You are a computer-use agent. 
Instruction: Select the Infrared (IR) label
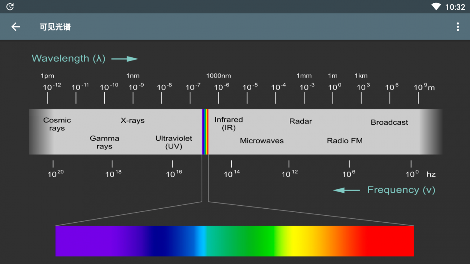click(x=228, y=123)
